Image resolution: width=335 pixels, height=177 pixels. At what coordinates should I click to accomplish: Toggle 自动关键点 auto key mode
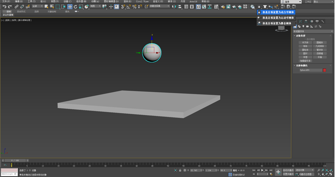(x=288, y=170)
